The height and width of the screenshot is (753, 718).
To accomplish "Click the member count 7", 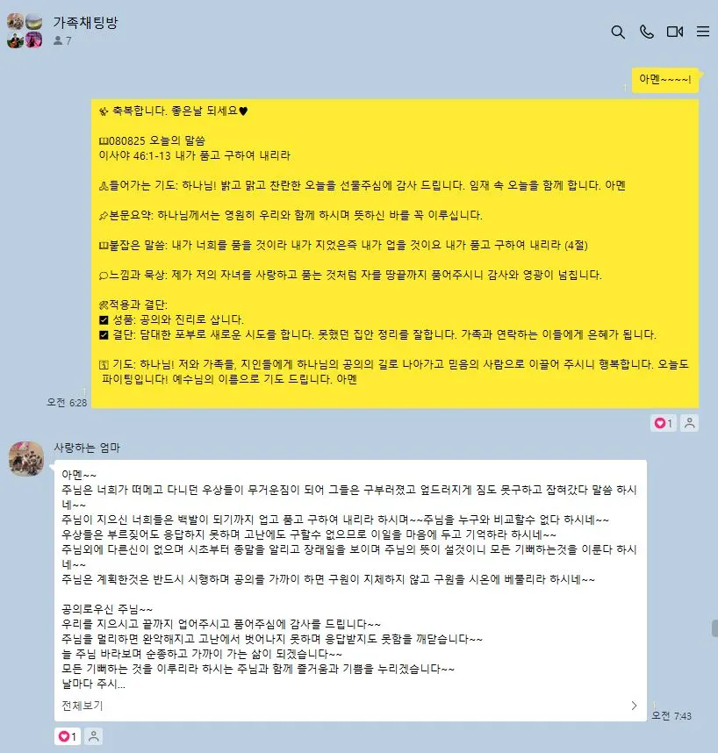I will pyautogui.click(x=62, y=41).
